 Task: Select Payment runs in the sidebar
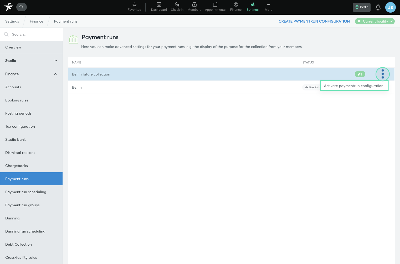(x=31, y=179)
